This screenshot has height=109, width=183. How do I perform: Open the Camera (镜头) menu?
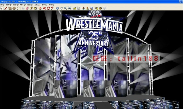click(23, 5)
